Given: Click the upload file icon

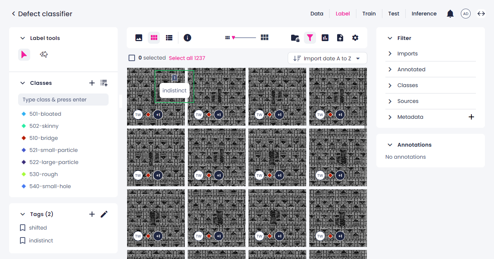Looking at the screenshot, I should 340,38.
